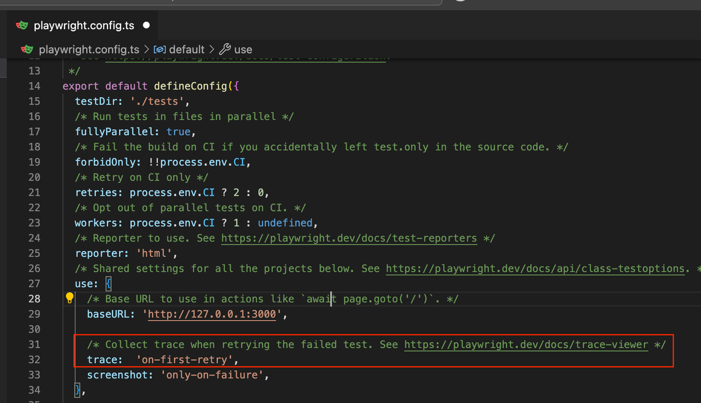
Task: Click line number 27 in the gutter
Action: (x=34, y=284)
